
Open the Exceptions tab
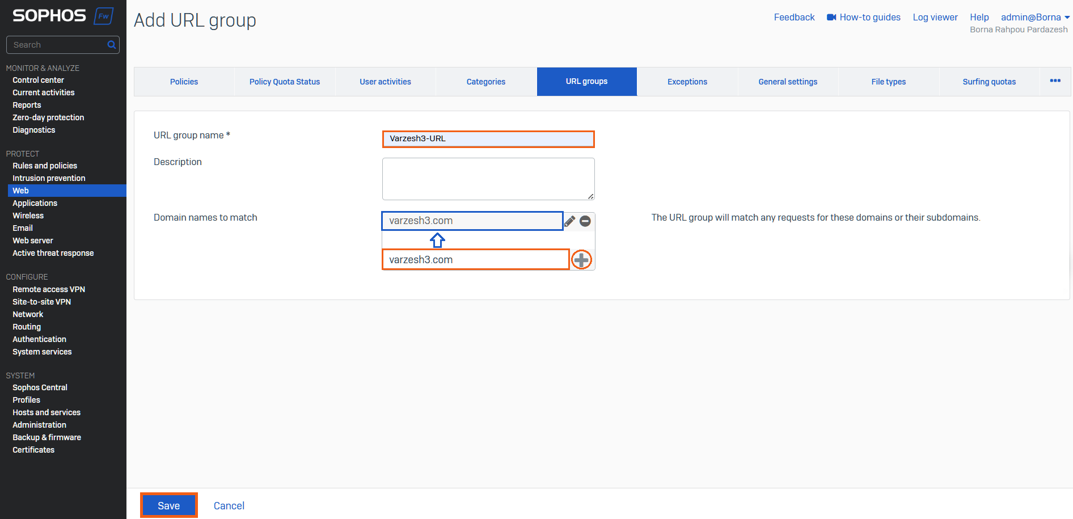[x=687, y=82]
